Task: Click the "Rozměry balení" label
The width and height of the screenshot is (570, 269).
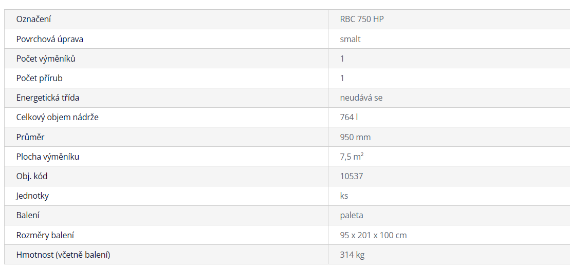Action: [x=45, y=235]
